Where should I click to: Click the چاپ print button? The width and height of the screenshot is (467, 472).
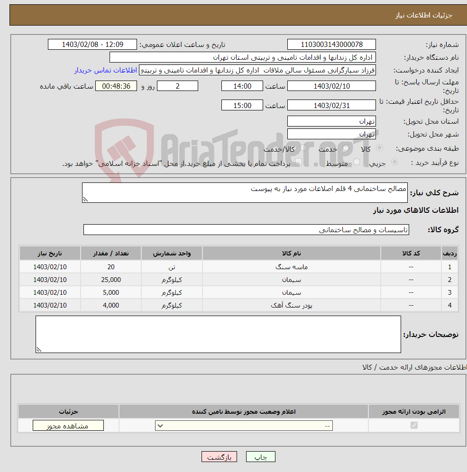coord(261,457)
